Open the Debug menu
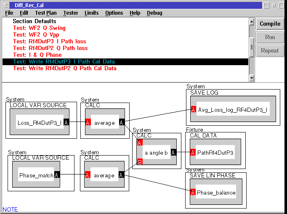Viewport: 287px width, 214px height. (154, 13)
